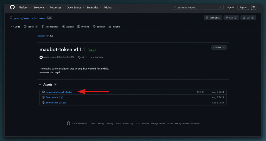
Task: Click the GitHub logo in header
Action: tap(12, 7)
